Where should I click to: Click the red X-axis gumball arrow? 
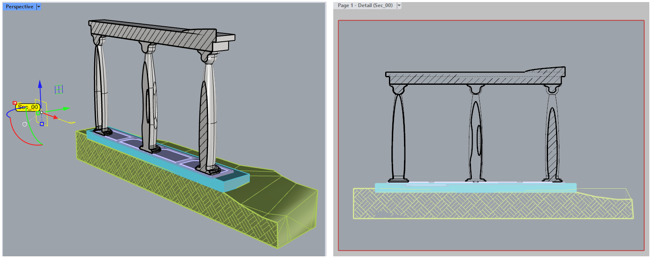(55, 117)
